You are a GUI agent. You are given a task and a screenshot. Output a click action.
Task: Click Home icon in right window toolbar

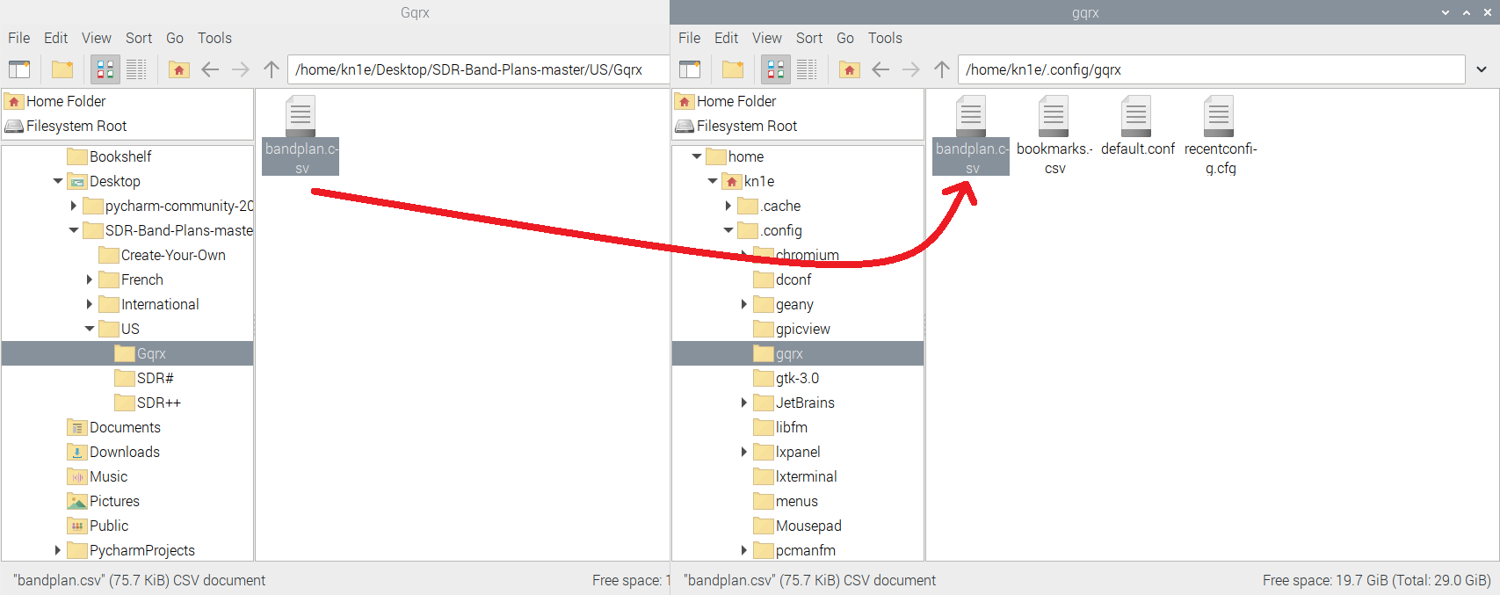pyautogui.click(x=850, y=69)
